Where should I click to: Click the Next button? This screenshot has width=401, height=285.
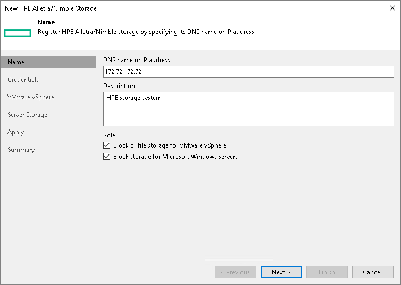281,272
